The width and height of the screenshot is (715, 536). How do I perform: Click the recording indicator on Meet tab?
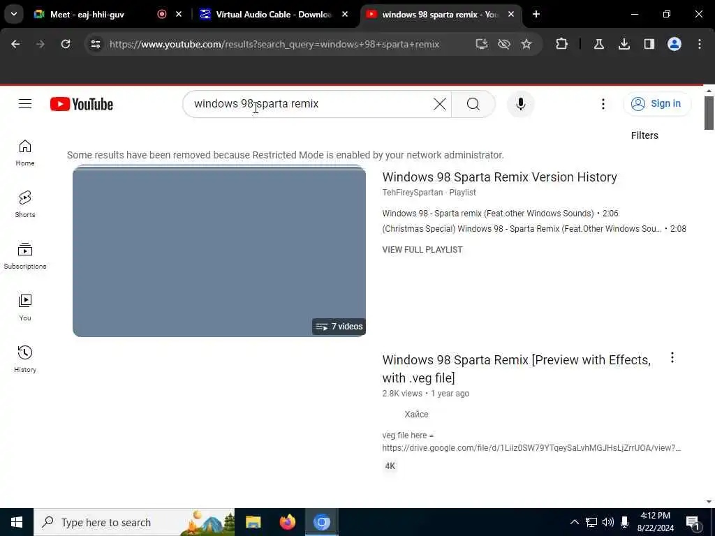pyautogui.click(x=161, y=15)
